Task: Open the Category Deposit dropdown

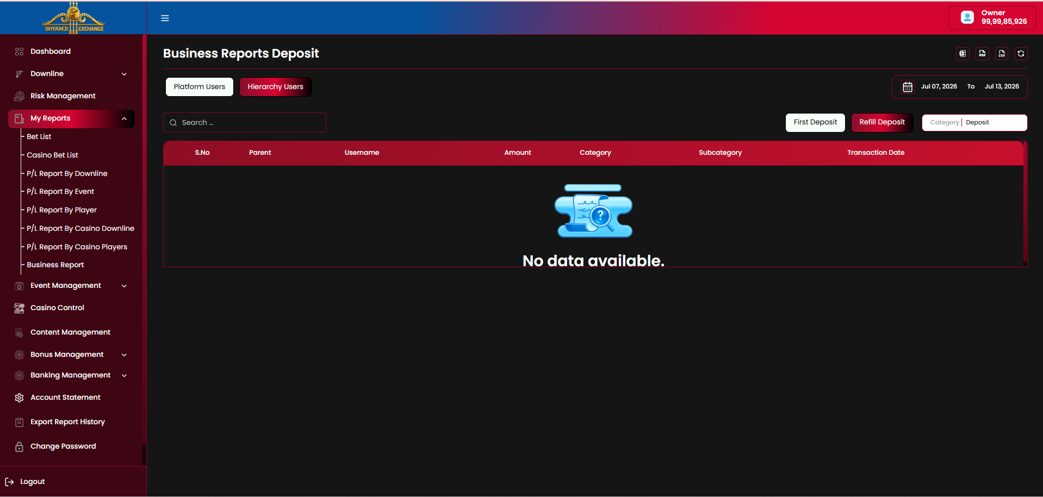Action: [x=974, y=123]
